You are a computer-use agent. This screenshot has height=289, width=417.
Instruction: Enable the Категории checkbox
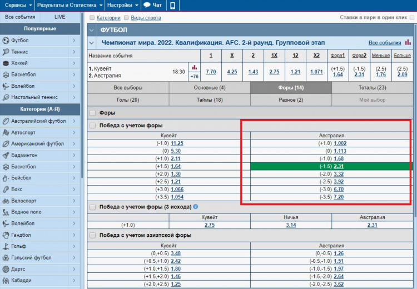pos(92,18)
